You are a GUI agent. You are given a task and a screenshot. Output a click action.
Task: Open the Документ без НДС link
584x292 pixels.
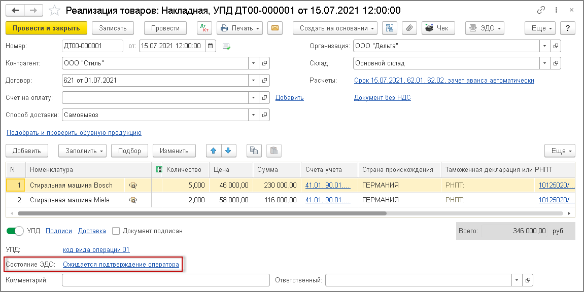382,97
